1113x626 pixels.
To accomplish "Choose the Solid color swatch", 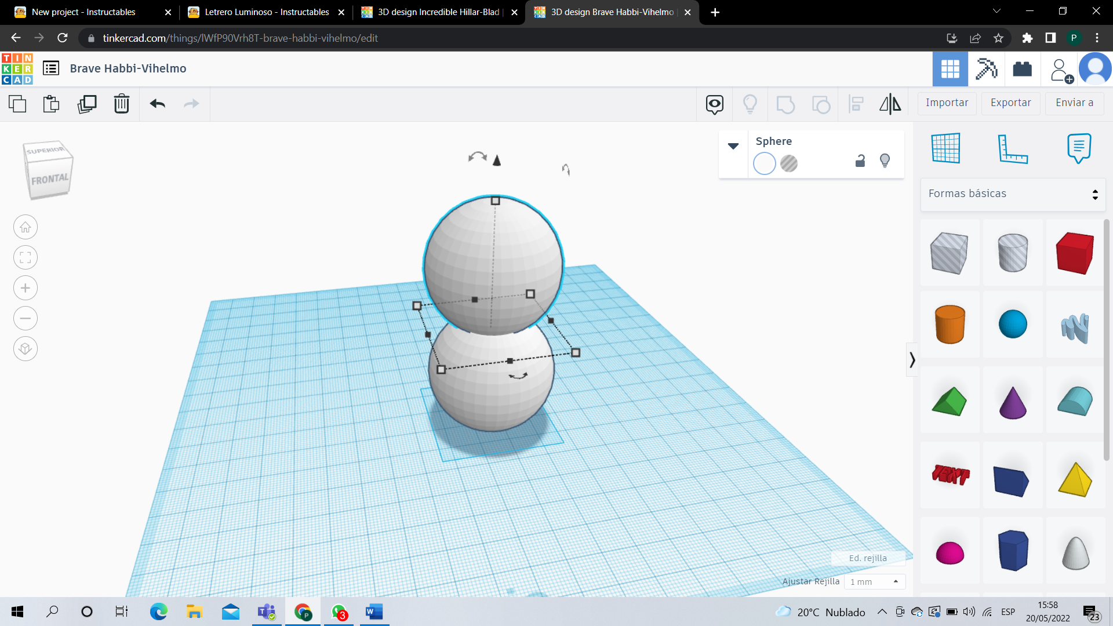I will [x=765, y=163].
